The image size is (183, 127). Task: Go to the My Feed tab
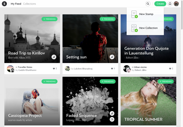tap(16, 4)
